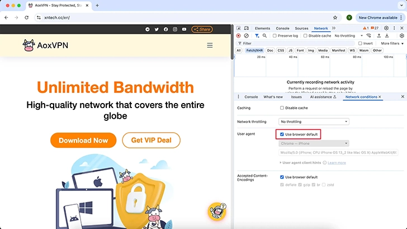Click the Get VIP Deal button
Image resolution: width=407 pixels, height=229 pixels.
151,141
